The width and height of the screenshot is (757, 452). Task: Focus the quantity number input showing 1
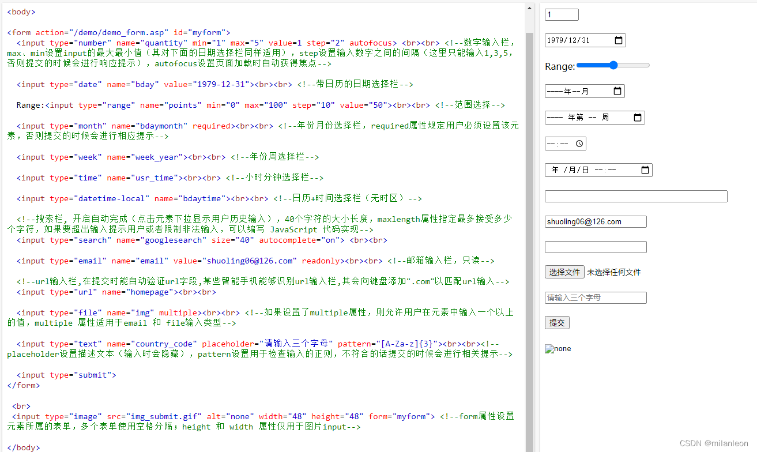point(562,15)
